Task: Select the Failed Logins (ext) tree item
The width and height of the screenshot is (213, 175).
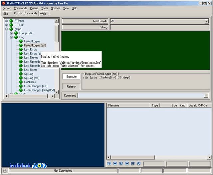Action: click(x=35, y=45)
